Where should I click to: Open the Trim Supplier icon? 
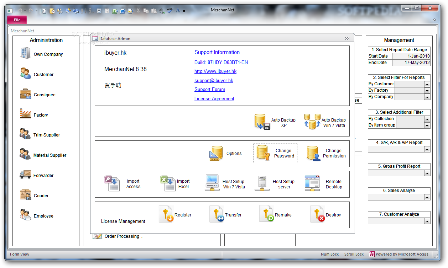pyautogui.click(x=25, y=134)
